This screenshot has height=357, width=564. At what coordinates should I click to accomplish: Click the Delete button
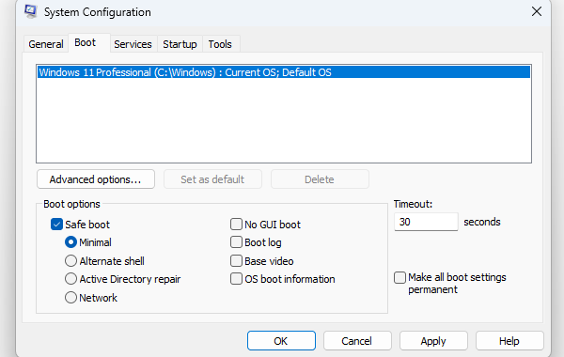point(320,179)
